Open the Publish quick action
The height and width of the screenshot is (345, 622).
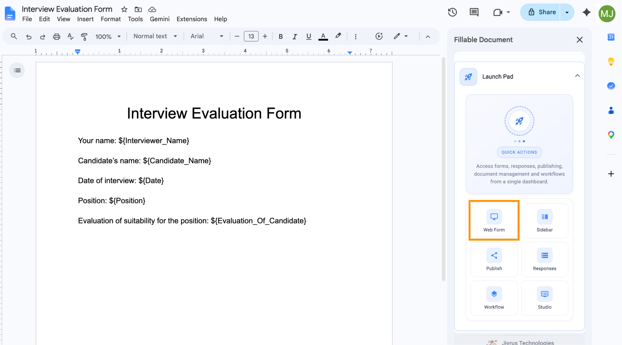point(494,259)
